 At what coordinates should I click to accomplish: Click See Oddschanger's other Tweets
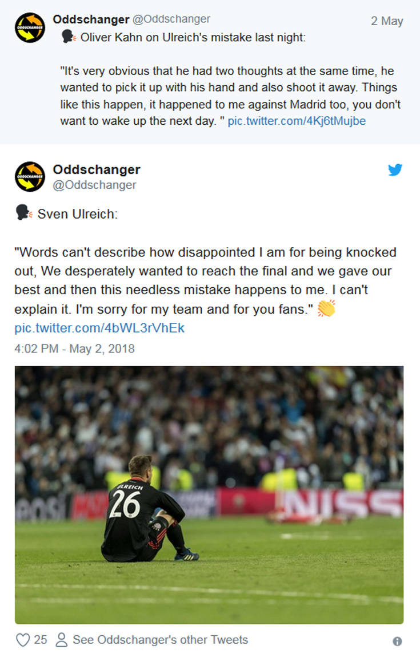(160, 639)
